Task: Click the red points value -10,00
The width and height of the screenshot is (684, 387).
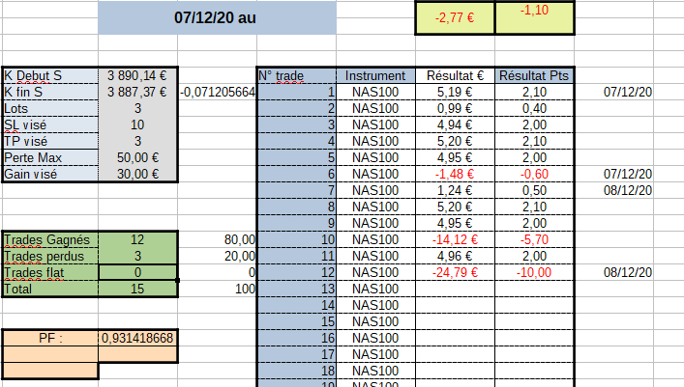Action: pos(534,272)
